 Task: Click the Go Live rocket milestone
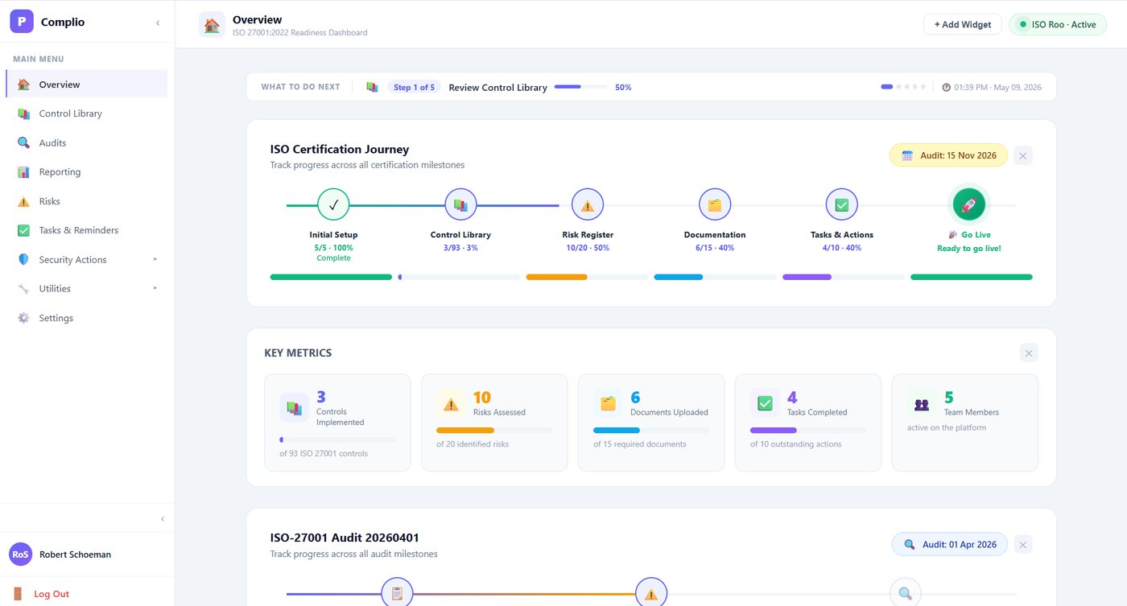969,204
